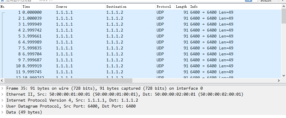Sort by the Protocol column header
This screenshot has height=118, width=286.
(165, 7)
